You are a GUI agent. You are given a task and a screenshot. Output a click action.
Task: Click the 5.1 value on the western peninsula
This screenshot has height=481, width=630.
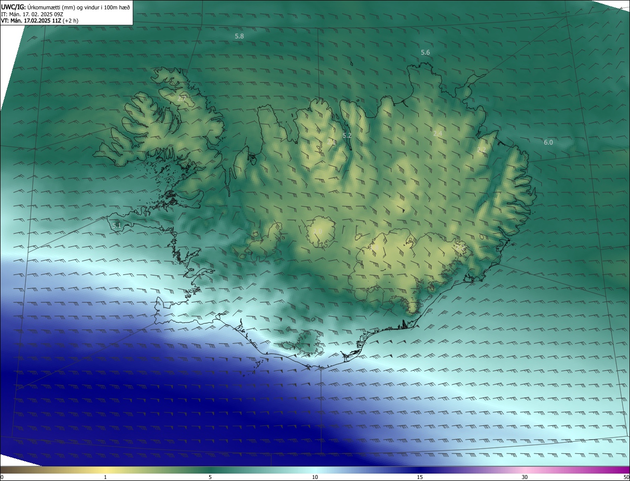point(117,226)
